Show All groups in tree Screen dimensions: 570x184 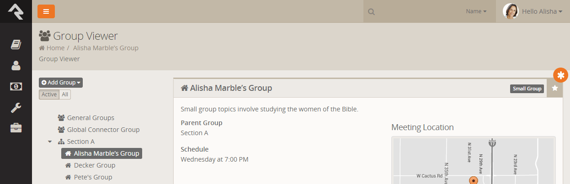pyautogui.click(x=65, y=95)
